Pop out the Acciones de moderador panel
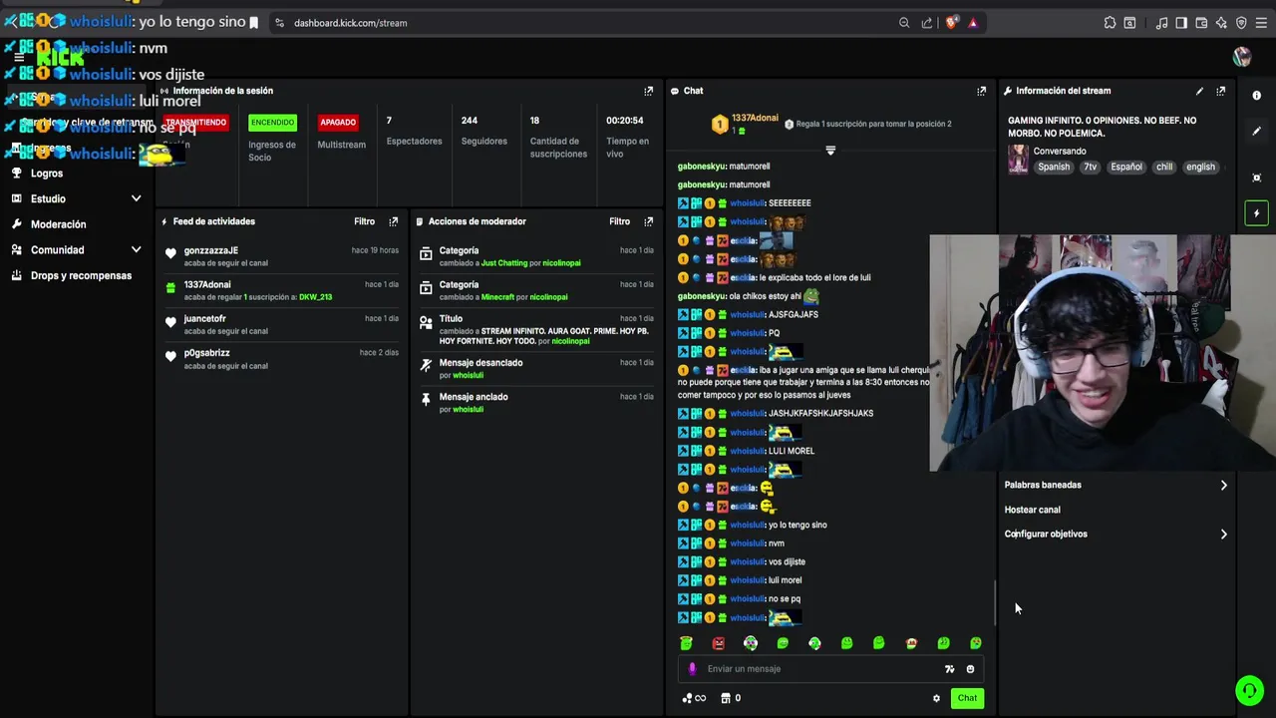The image size is (1276, 718). point(649,221)
